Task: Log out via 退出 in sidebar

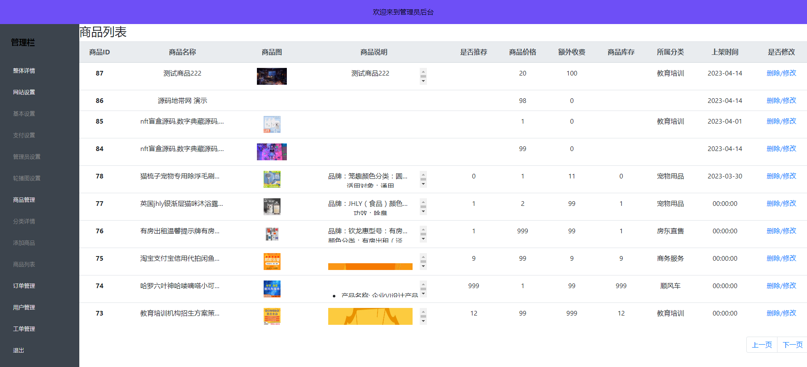Action: point(19,351)
